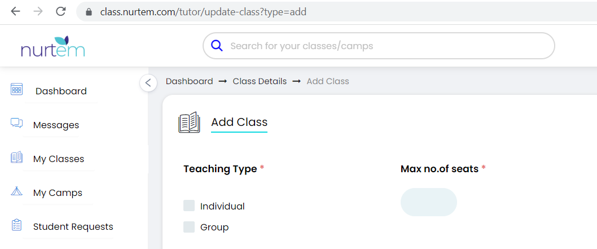This screenshot has width=597, height=249.
Task: Collapse the sidebar with the chevron button
Action: [x=148, y=83]
